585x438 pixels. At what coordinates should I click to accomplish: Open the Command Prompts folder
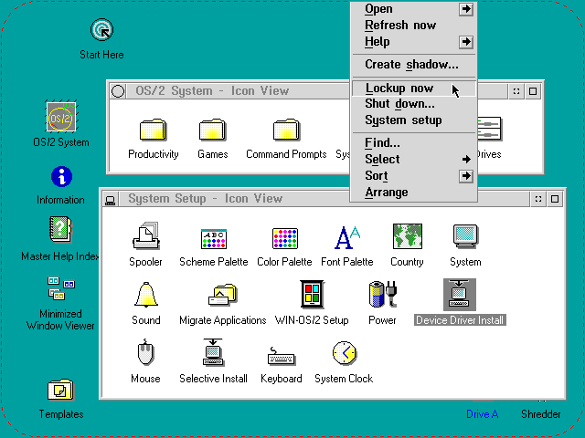click(286, 130)
